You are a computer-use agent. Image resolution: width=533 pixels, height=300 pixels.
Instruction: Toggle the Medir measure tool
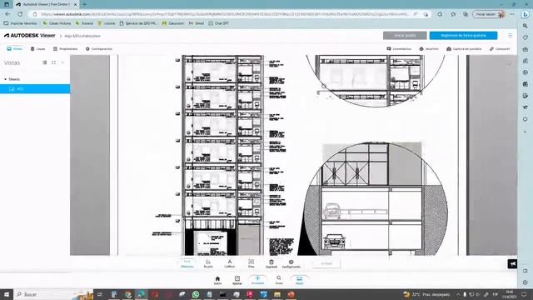299,280
